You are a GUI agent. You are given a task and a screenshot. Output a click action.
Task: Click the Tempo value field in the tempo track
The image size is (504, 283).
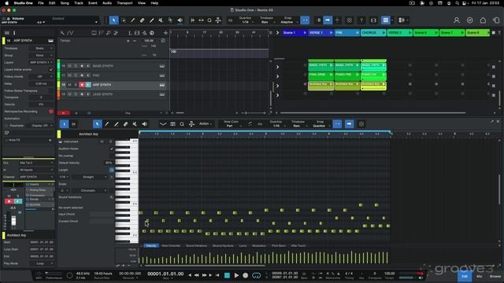(x=149, y=41)
